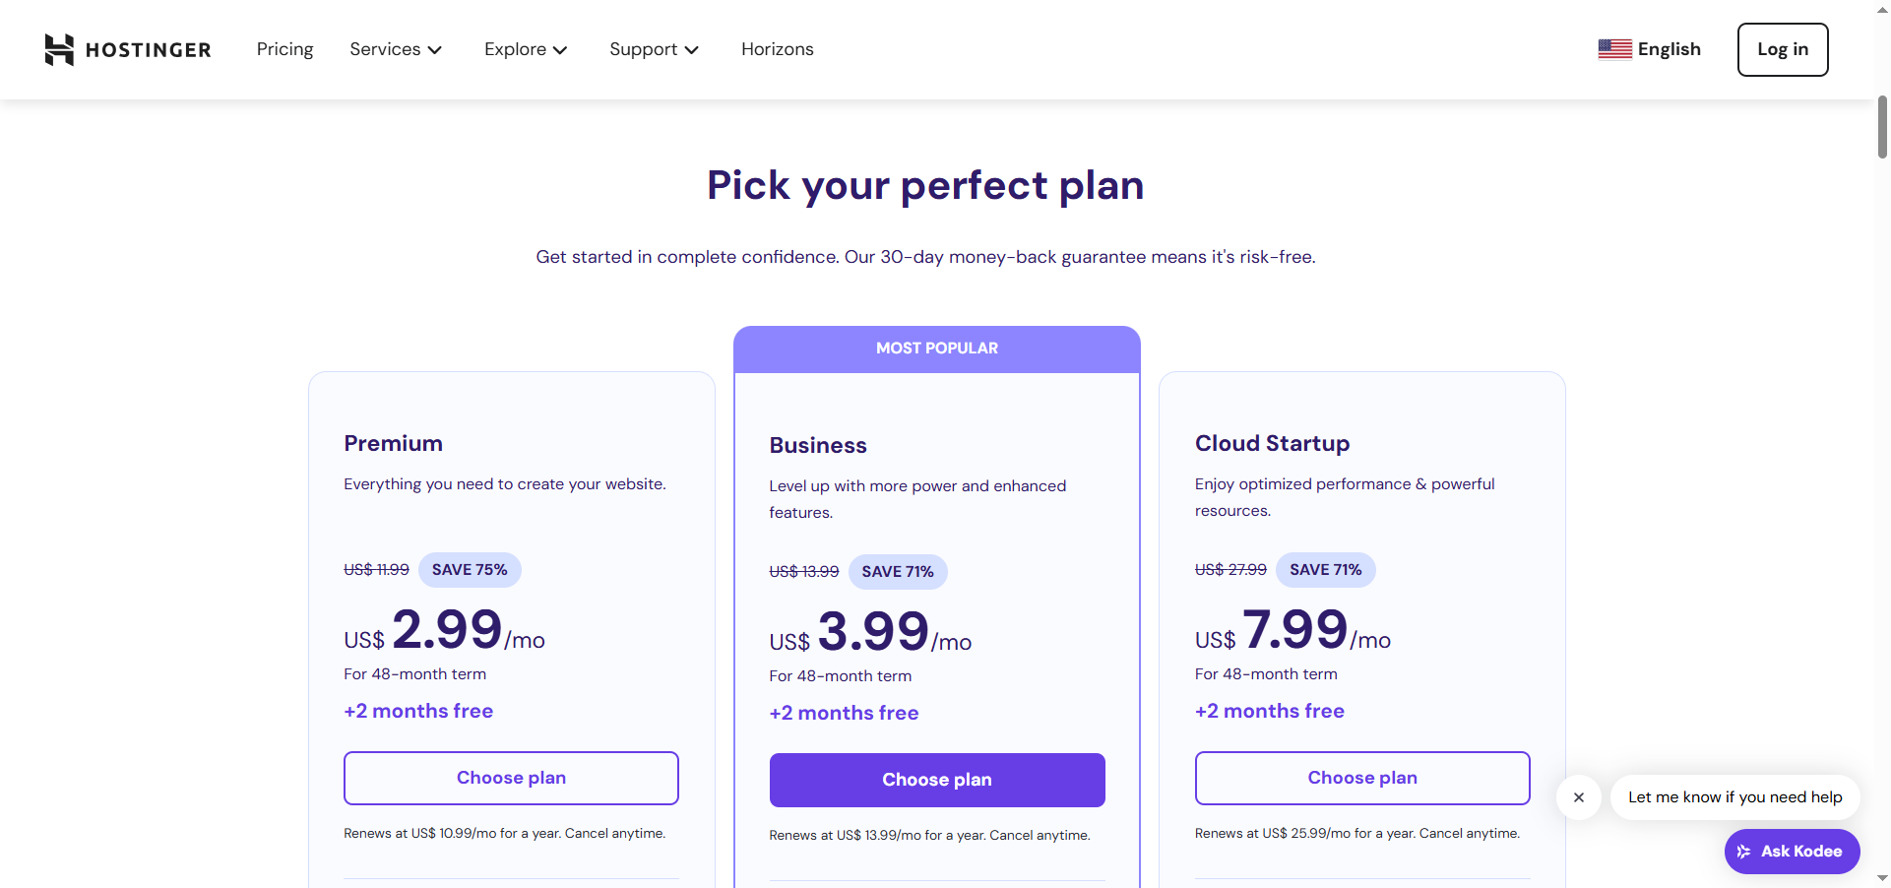Click the Hostinger logo icon

59,49
